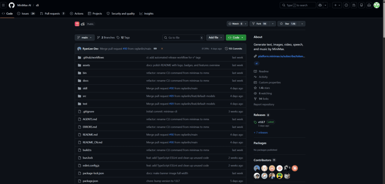Image resolution: width=385 pixels, height=184 pixels.
Task: Open the green Code clone dropdown
Action: 236,37
